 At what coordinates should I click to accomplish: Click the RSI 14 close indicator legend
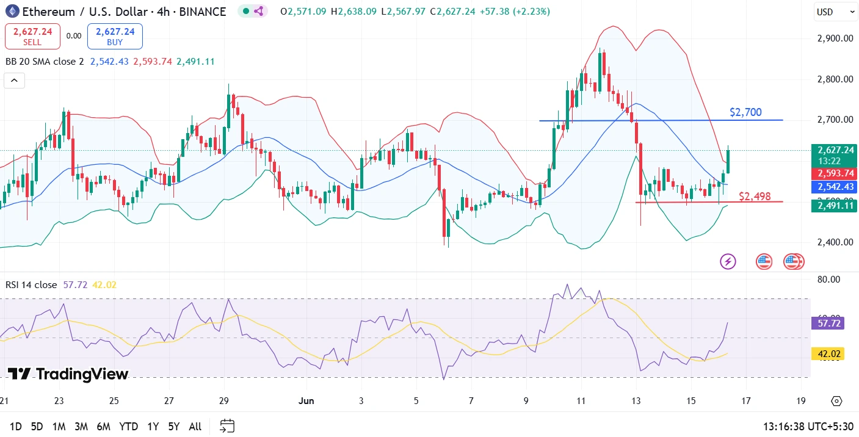point(31,284)
